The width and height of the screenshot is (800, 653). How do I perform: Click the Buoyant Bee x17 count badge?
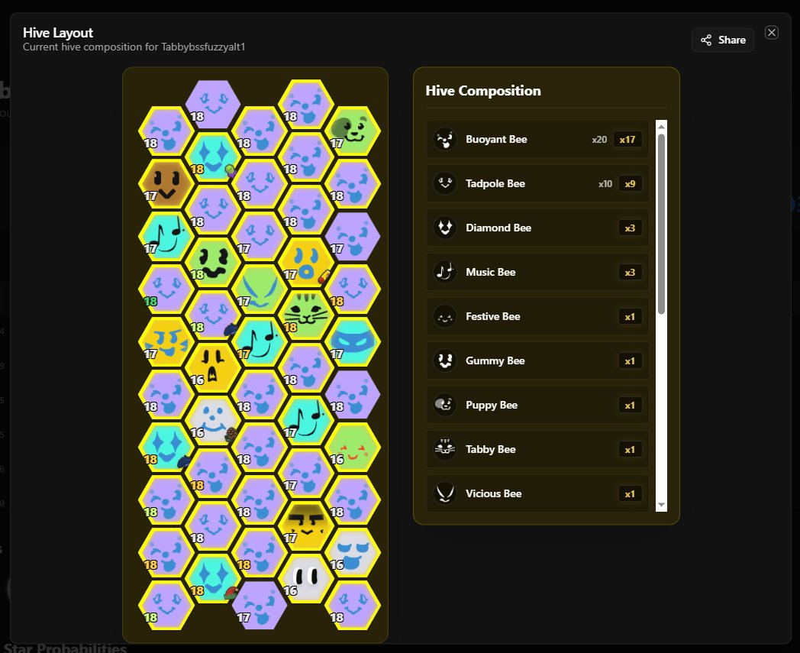[x=627, y=139]
